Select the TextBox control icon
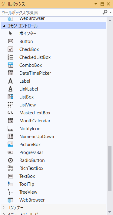Image resolution: width=113 pixels, height=215 pixels. pos(11,176)
